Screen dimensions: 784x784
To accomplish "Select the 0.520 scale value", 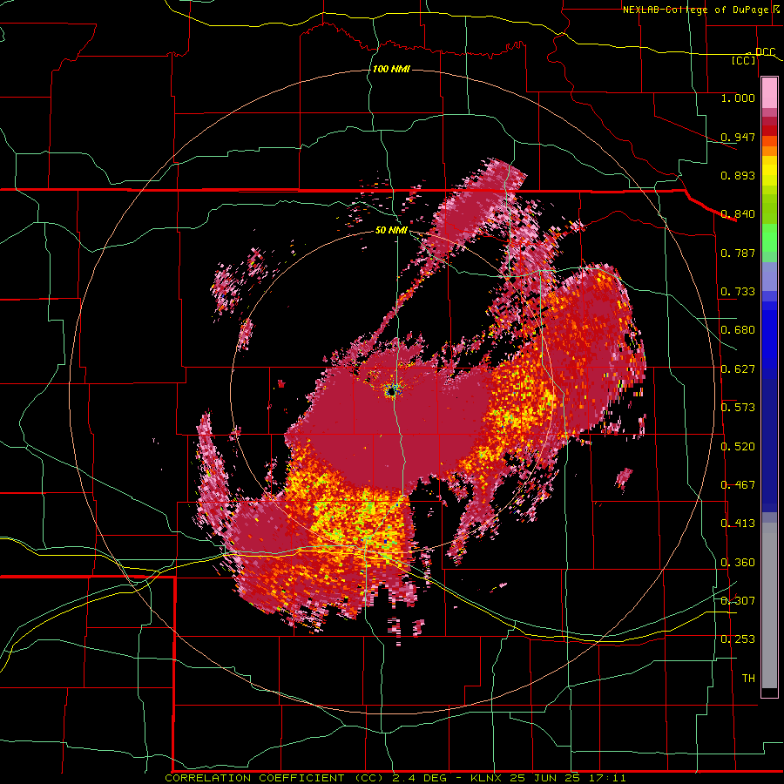I will point(738,446).
